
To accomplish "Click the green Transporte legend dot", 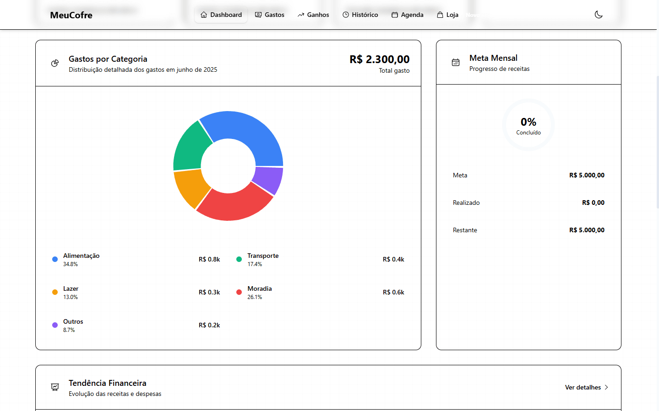I will pyautogui.click(x=239, y=259).
